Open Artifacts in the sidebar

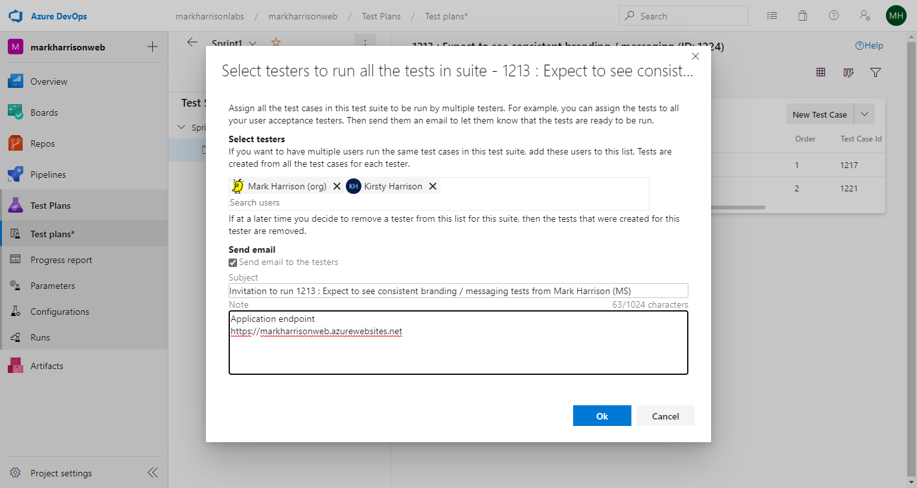tap(47, 366)
